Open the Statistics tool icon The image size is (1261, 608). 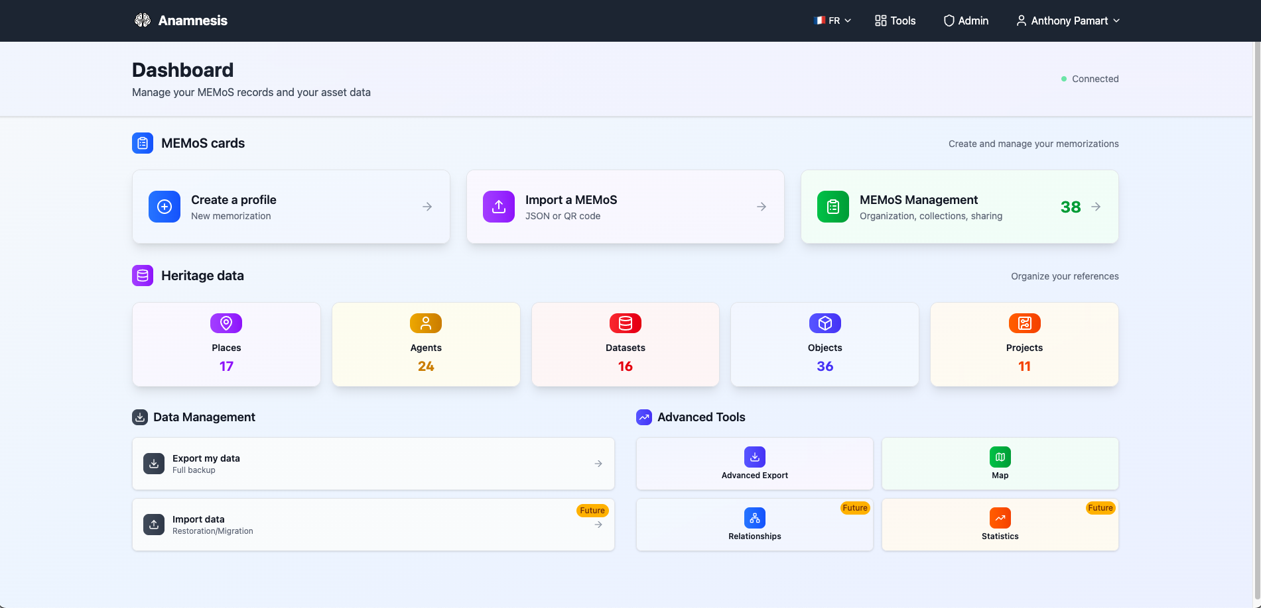click(x=1000, y=518)
